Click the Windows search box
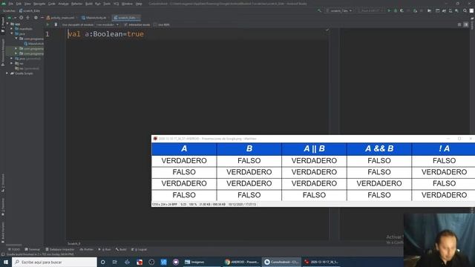 coord(54,262)
